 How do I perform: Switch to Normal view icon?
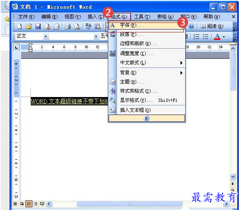point(15,204)
